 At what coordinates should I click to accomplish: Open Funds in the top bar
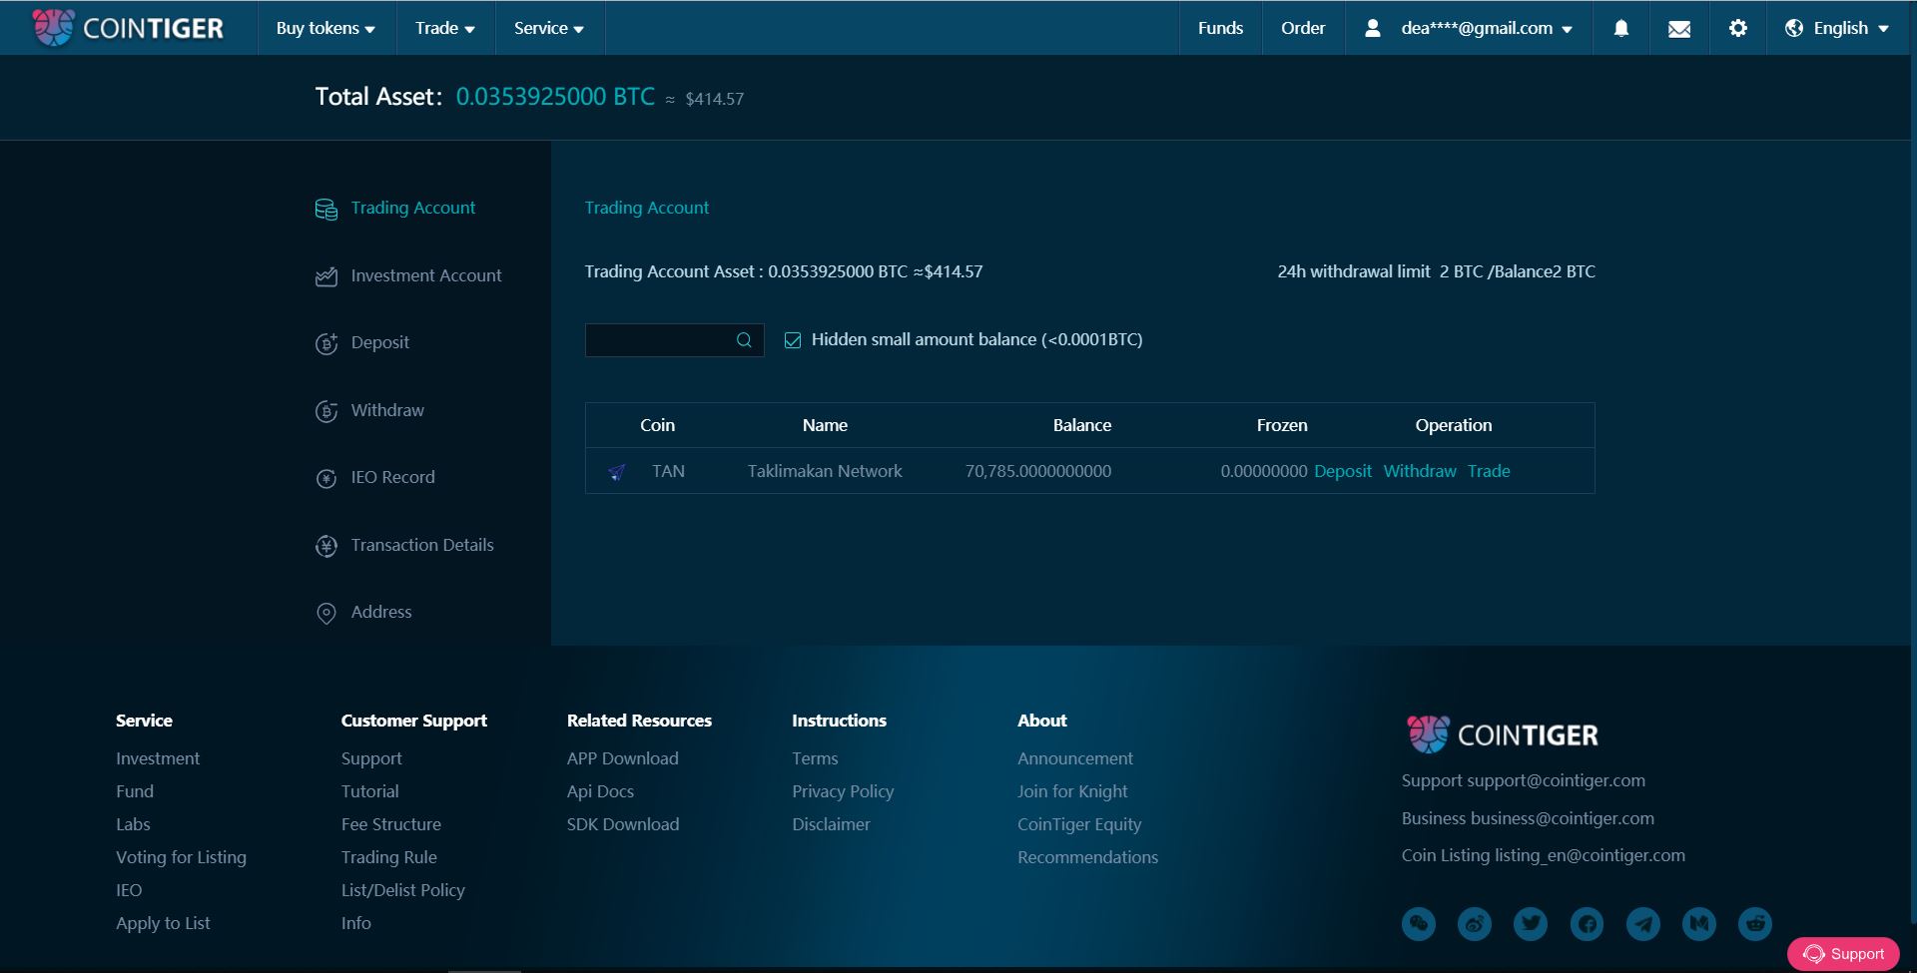tap(1220, 28)
